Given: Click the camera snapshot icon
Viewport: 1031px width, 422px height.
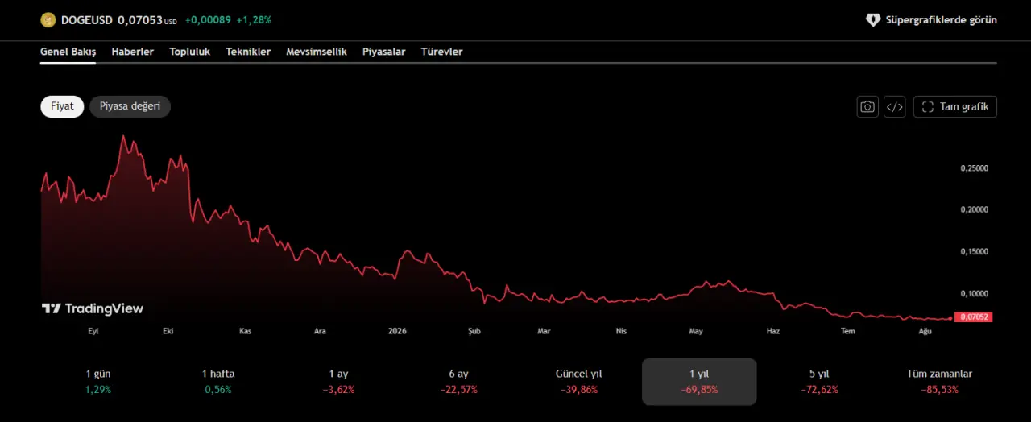Looking at the screenshot, I should 867,106.
